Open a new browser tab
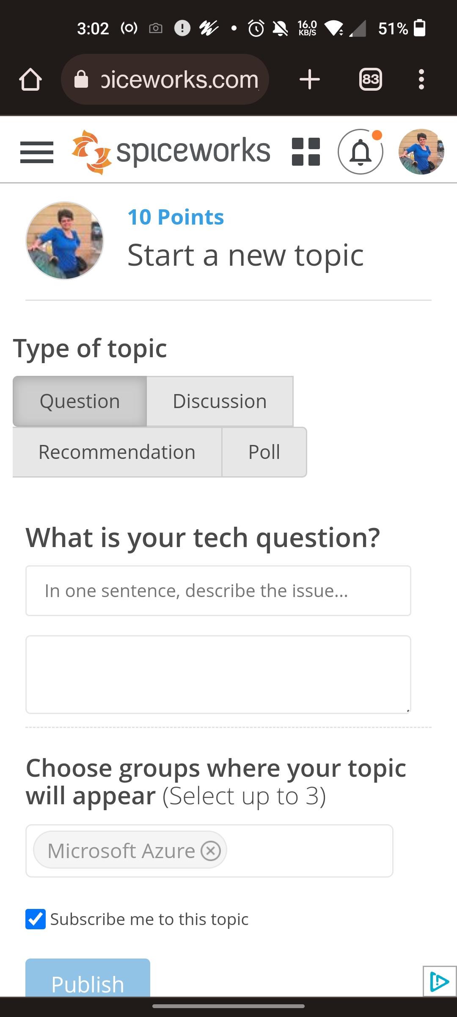This screenshot has height=1017, width=457. point(309,79)
